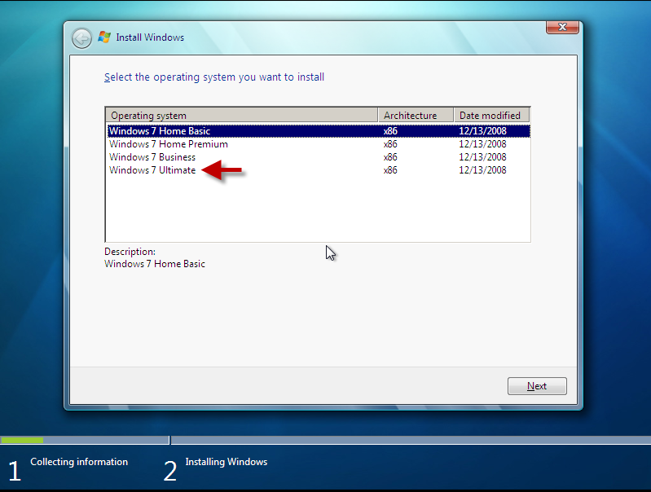Click the 12/13/2008 date for Business
The image size is (651, 492).
tap(482, 157)
